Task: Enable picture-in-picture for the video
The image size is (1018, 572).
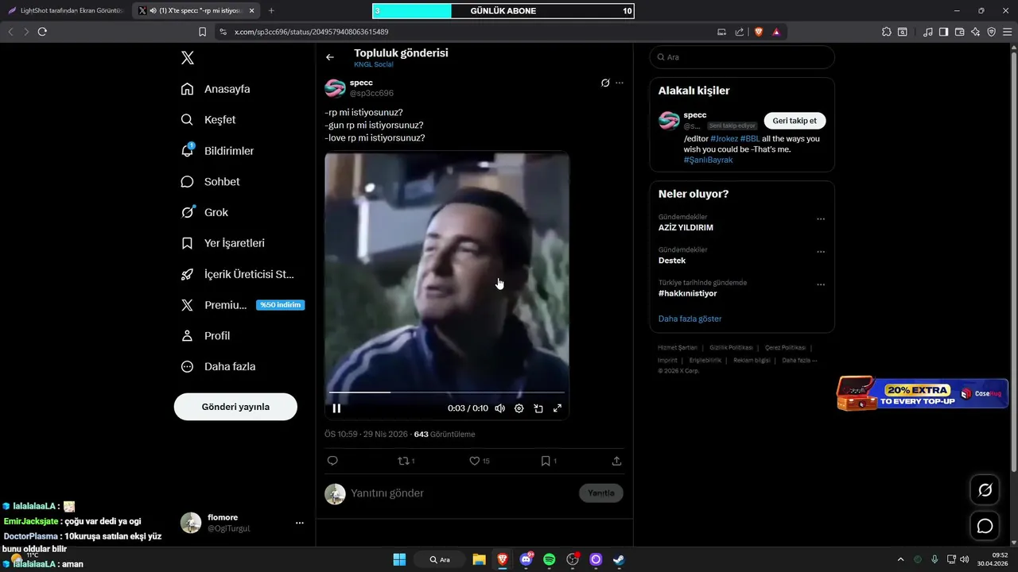Action: (538, 408)
